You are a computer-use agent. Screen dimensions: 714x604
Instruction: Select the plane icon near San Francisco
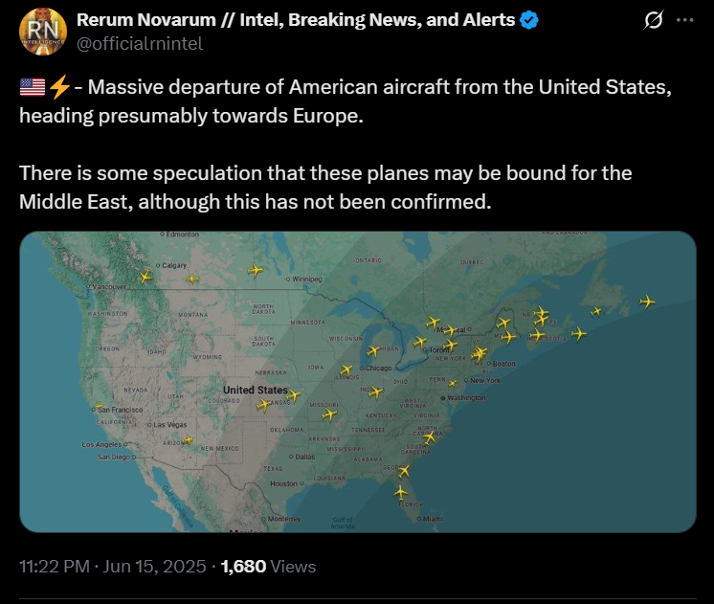click(99, 406)
